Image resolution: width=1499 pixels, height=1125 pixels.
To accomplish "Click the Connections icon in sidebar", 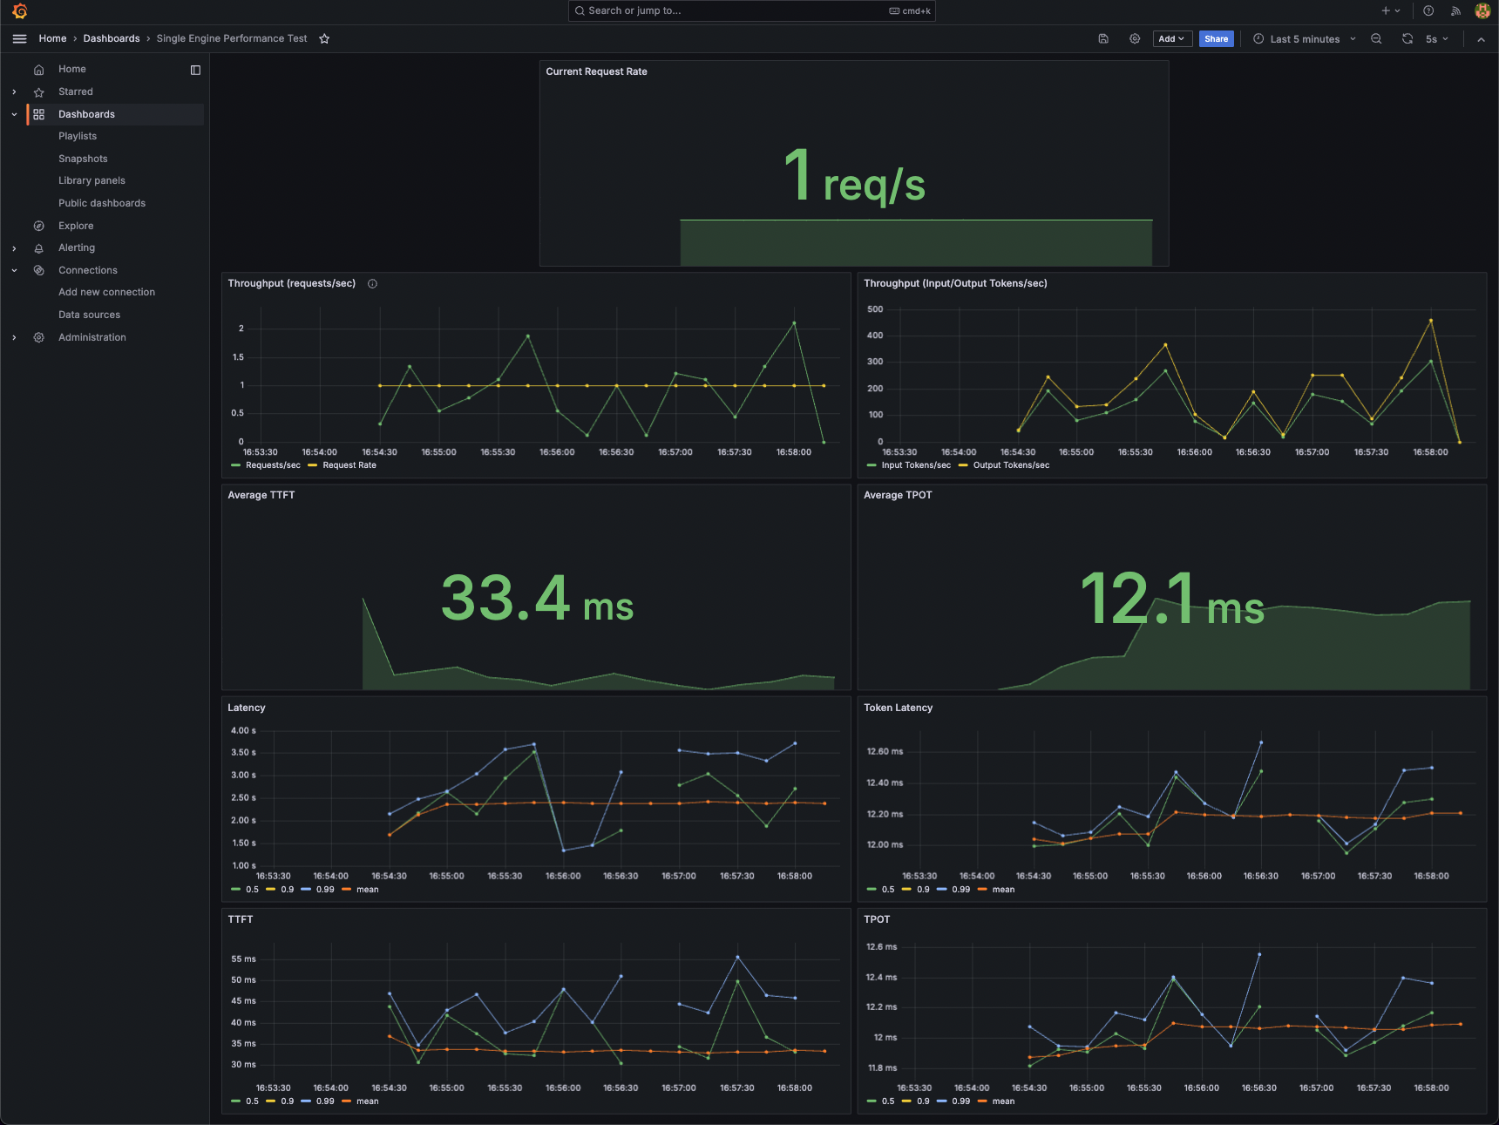I will (x=38, y=270).
